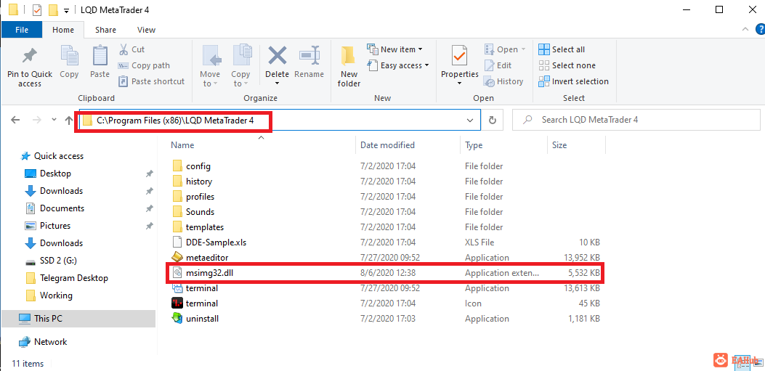Expand address bar history dropdown

pyautogui.click(x=470, y=120)
